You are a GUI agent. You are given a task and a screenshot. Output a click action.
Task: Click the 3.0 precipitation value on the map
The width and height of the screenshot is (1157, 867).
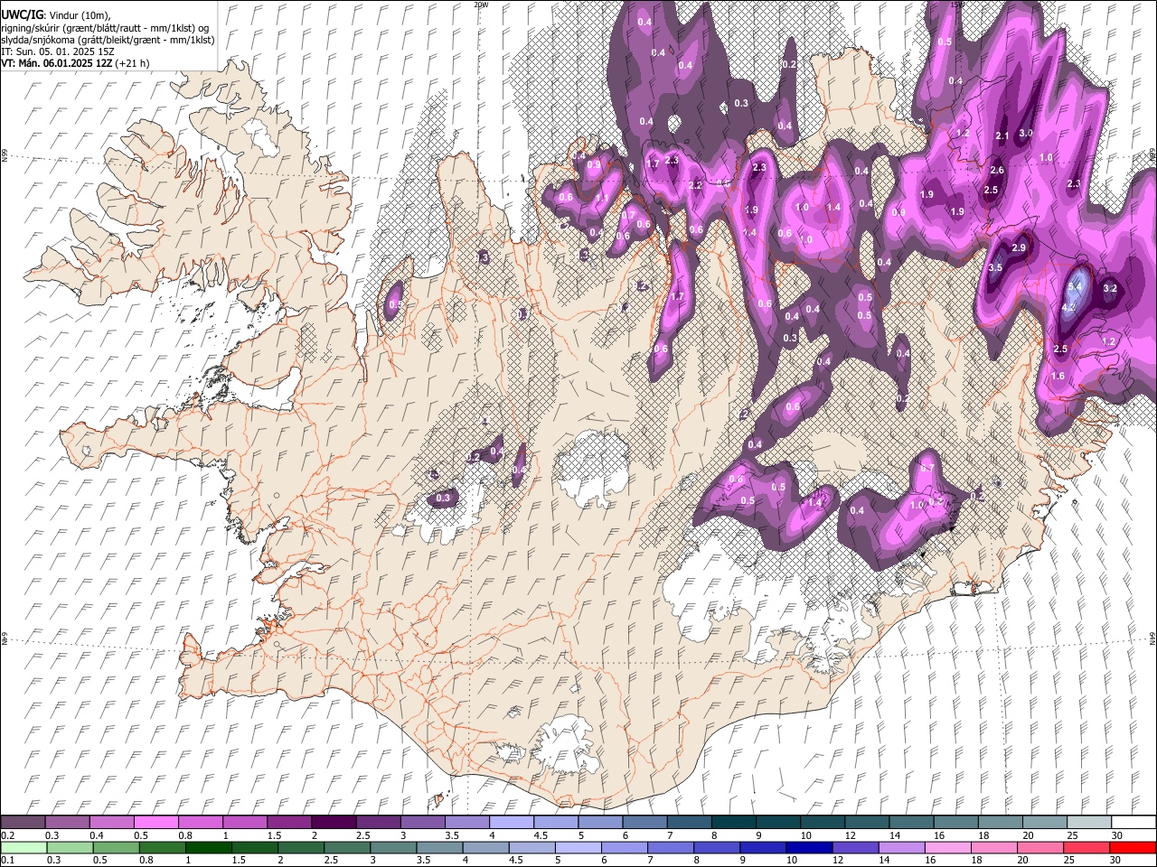pyautogui.click(x=1025, y=133)
